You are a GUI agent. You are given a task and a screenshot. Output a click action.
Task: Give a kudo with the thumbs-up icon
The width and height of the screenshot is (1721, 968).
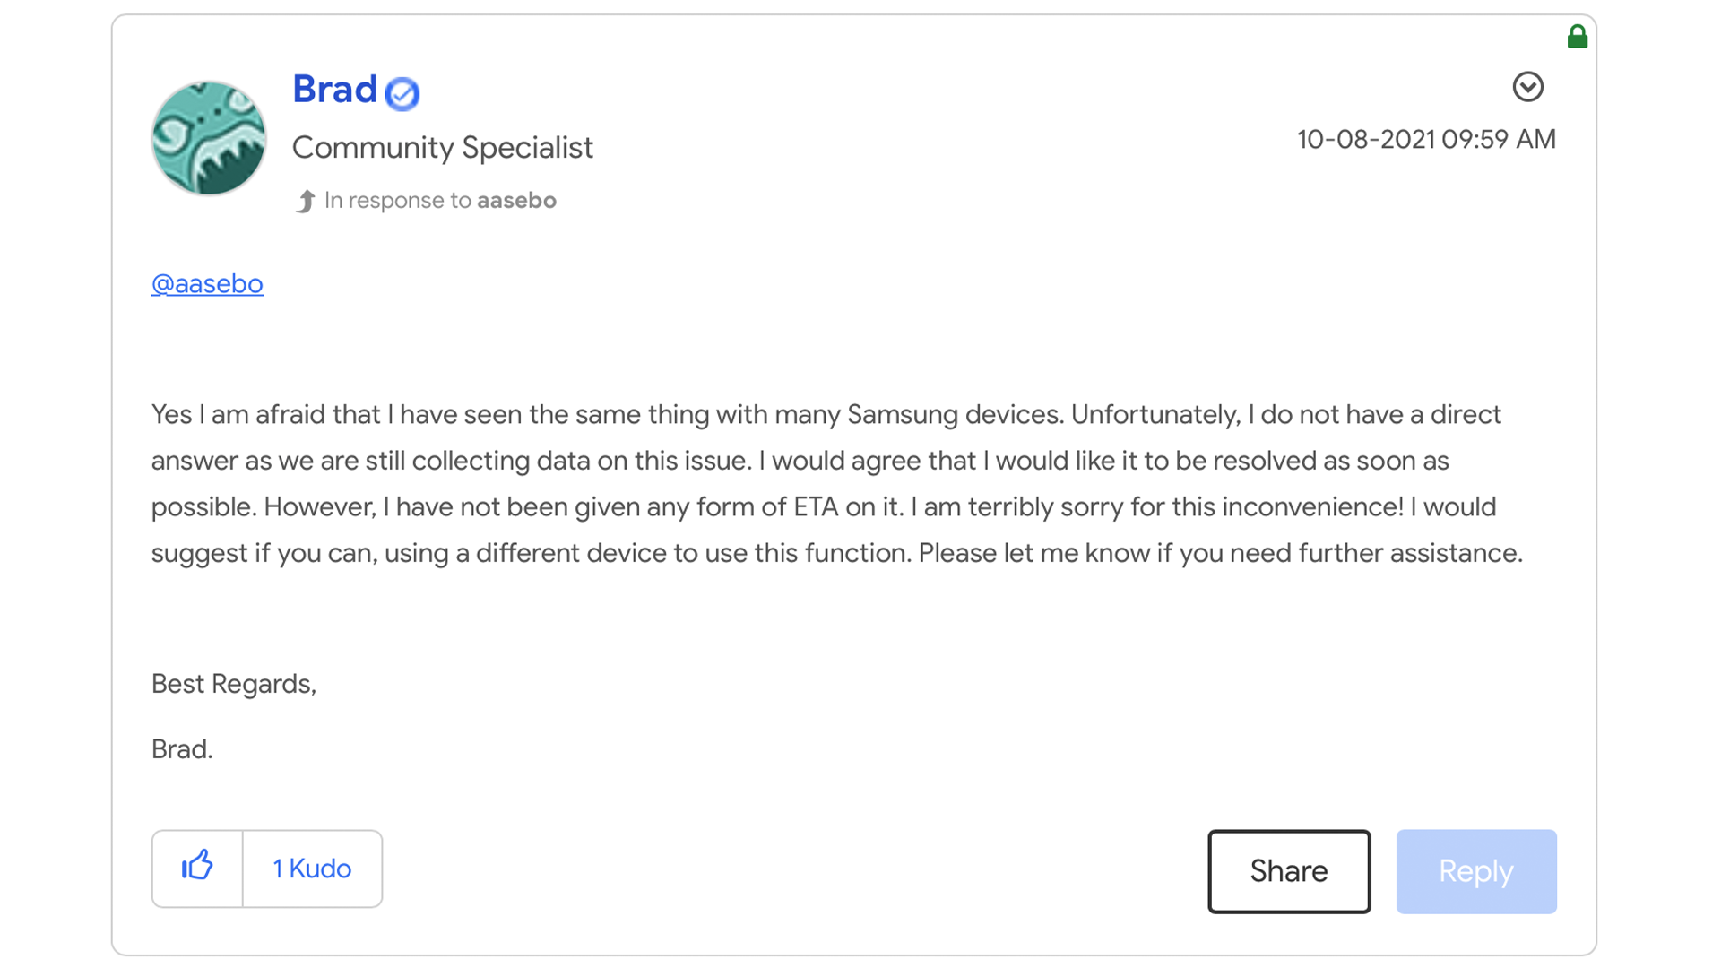pyautogui.click(x=197, y=868)
